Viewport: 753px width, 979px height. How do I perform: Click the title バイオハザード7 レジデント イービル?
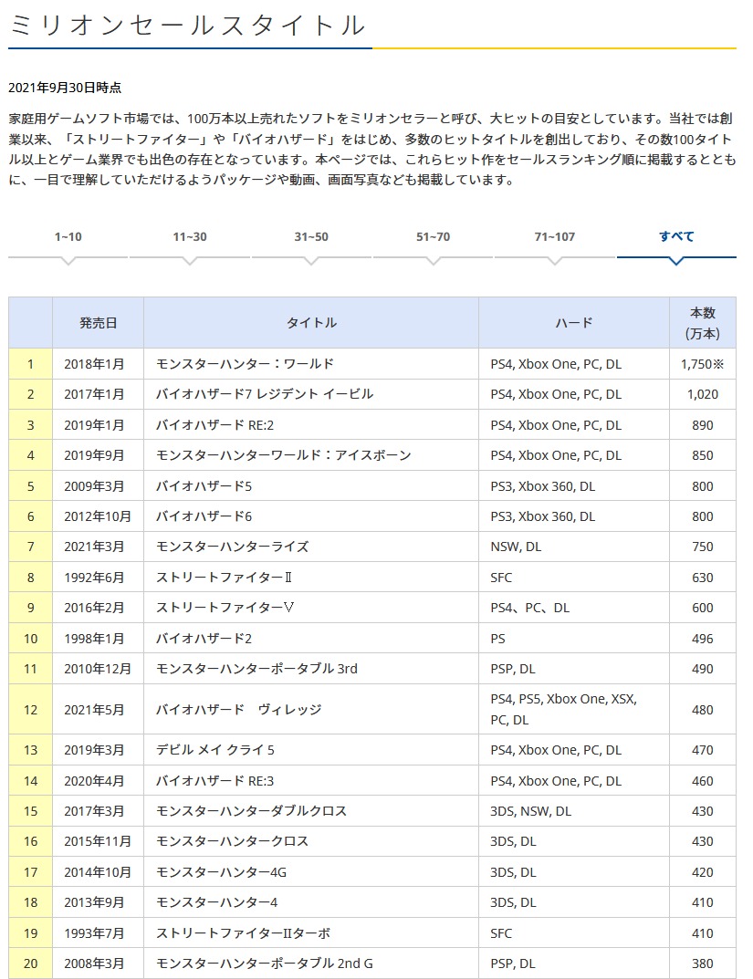coord(264,394)
